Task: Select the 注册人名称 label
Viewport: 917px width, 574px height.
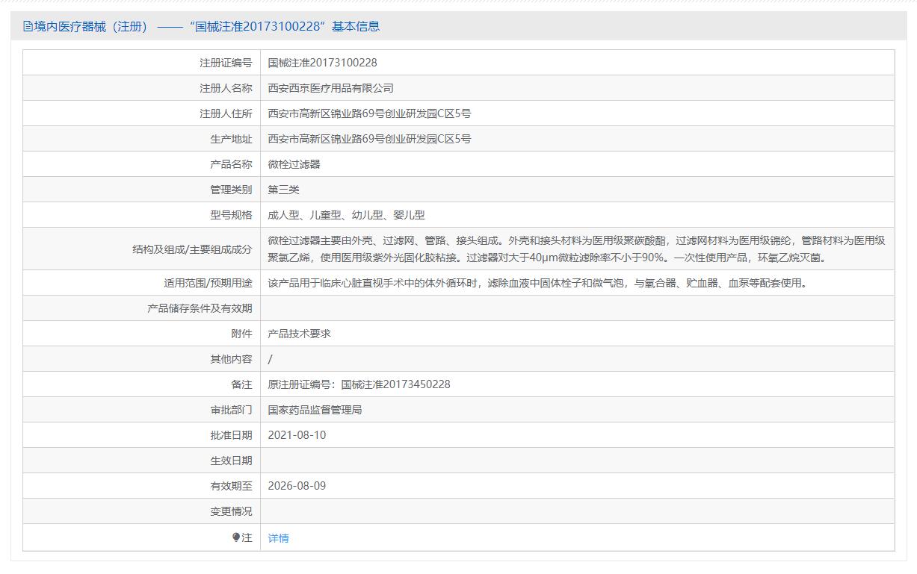Action: pyautogui.click(x=226, y=88)
